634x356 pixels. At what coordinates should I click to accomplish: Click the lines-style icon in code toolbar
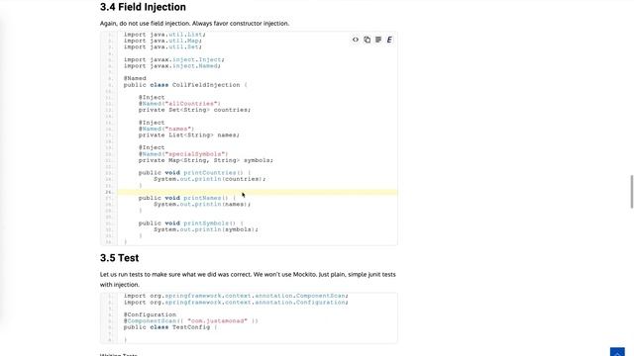378,40
